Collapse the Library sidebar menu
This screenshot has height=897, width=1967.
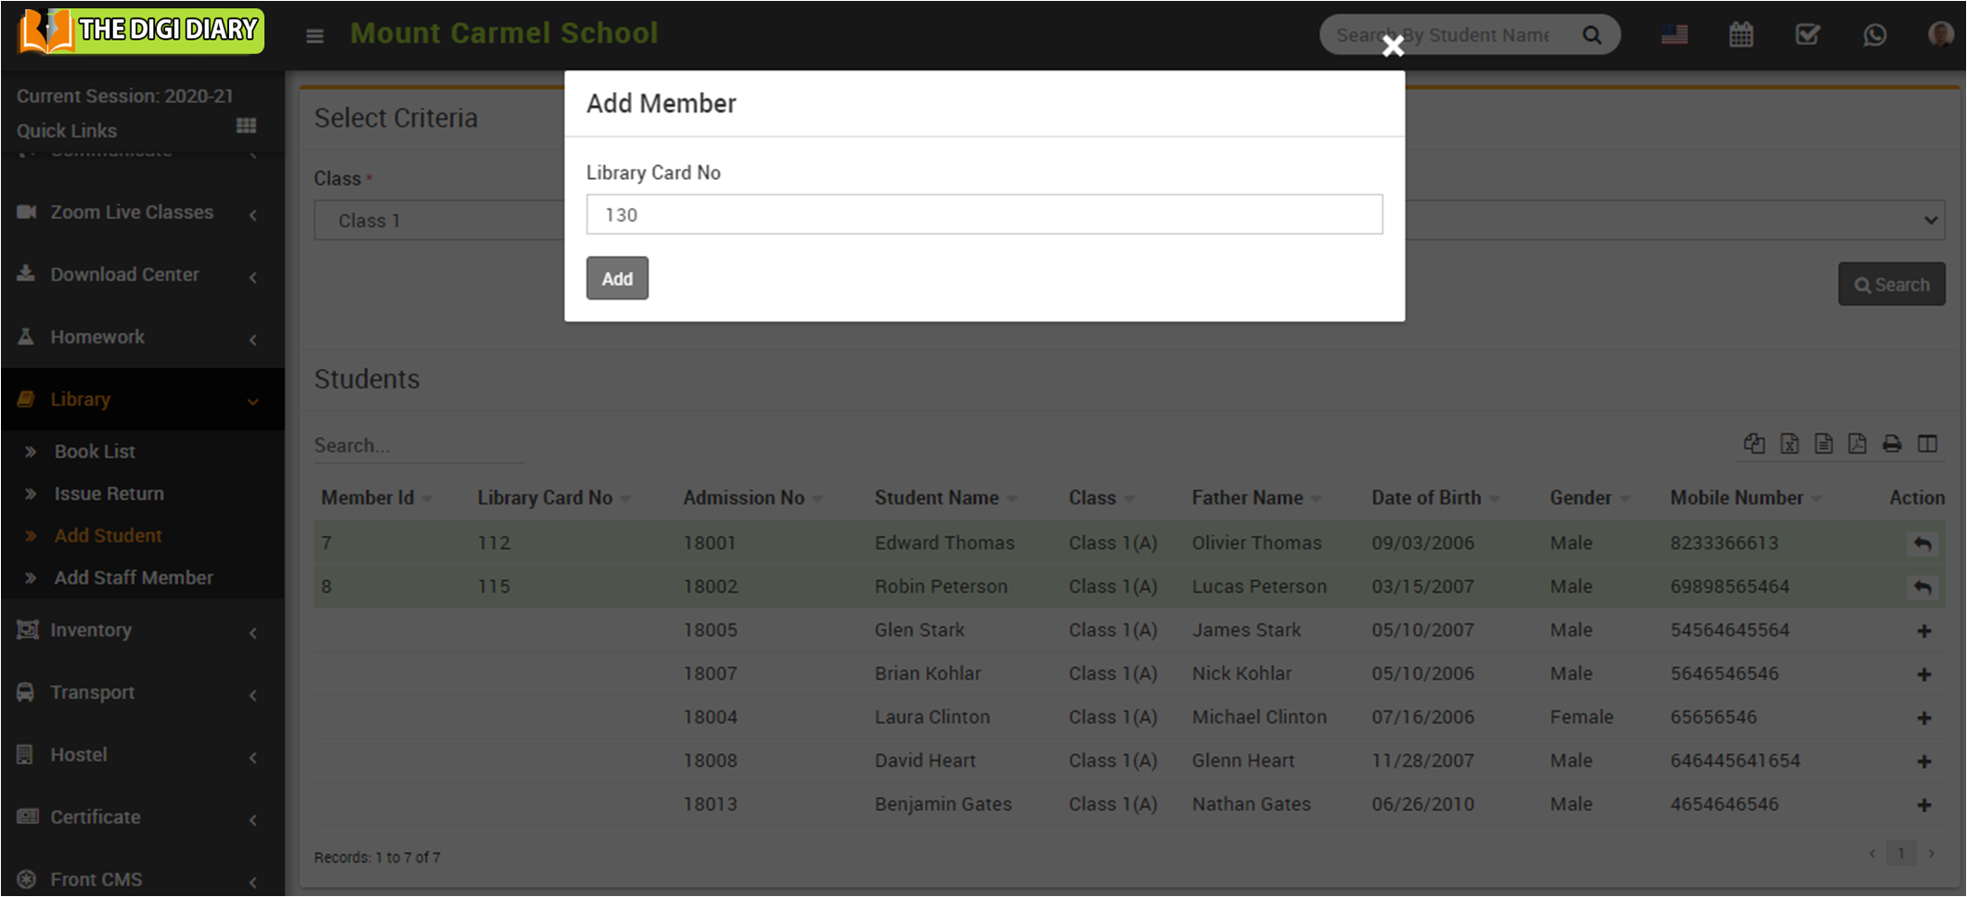tap(139, 399)
